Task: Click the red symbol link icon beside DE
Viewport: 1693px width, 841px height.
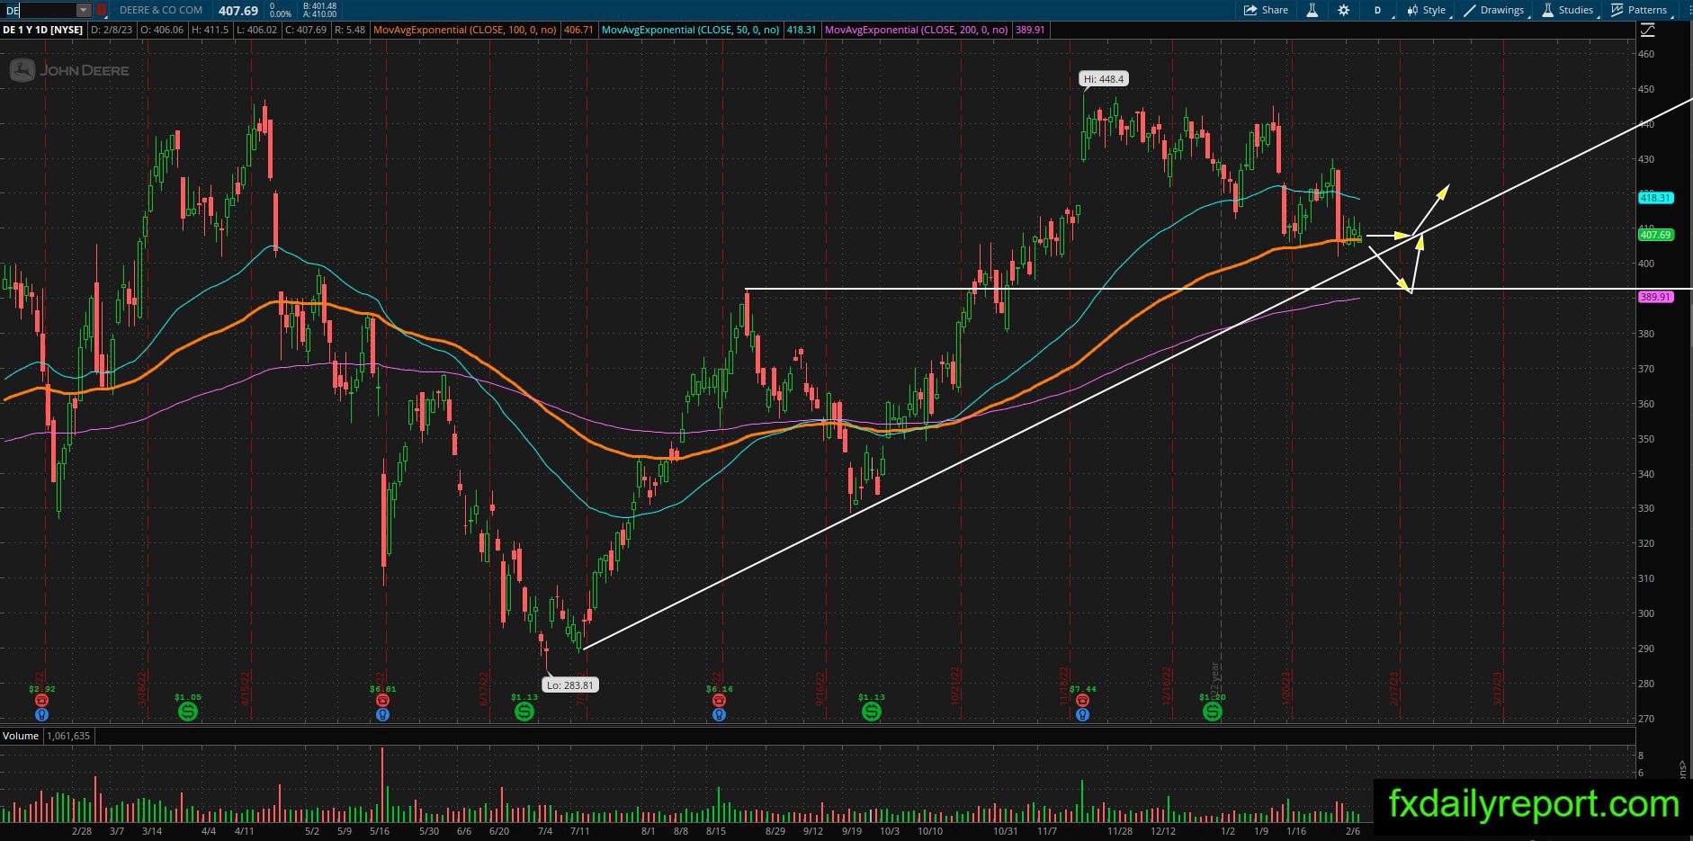Action: (102, 10)
